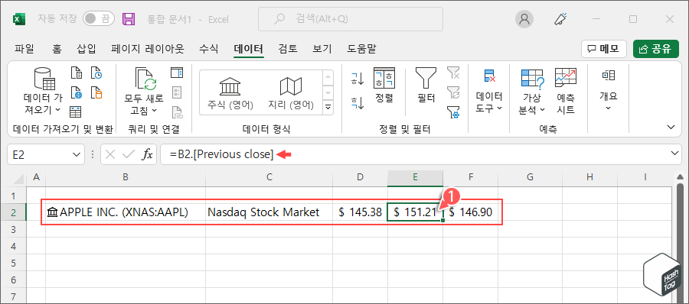Viewport: 689px width, 304px height.
Task: Click the Clear filter icon
Action: [453, 73]
